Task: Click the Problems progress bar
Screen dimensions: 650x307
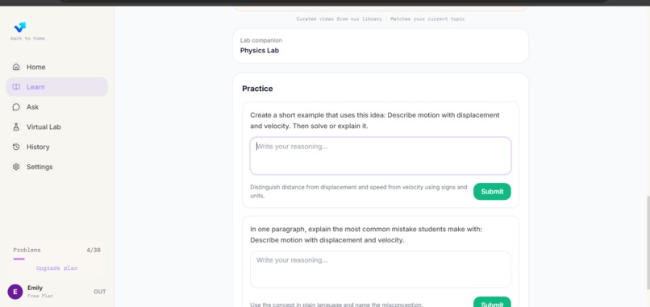Action: tap(56, 259)
